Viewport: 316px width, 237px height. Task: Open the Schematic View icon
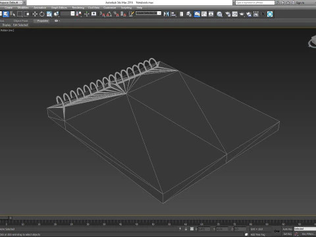click(211, 14)
